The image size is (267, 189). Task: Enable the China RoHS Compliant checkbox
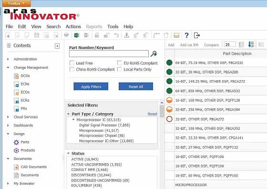tap(72, 69)
